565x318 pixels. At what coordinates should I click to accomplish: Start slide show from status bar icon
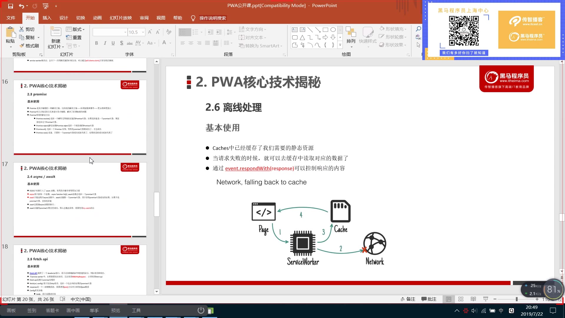486,299
